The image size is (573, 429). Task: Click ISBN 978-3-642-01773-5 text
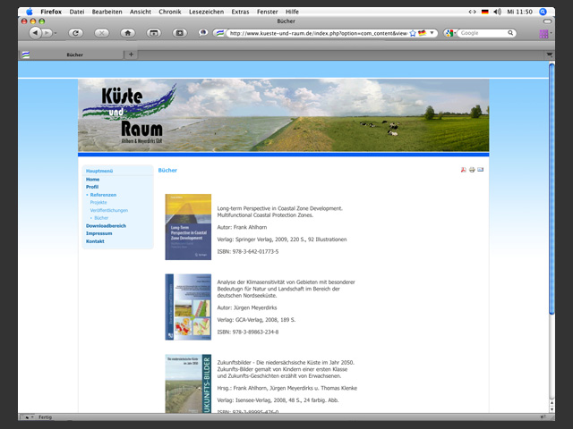pyautogui.click(x=248, y=252)
